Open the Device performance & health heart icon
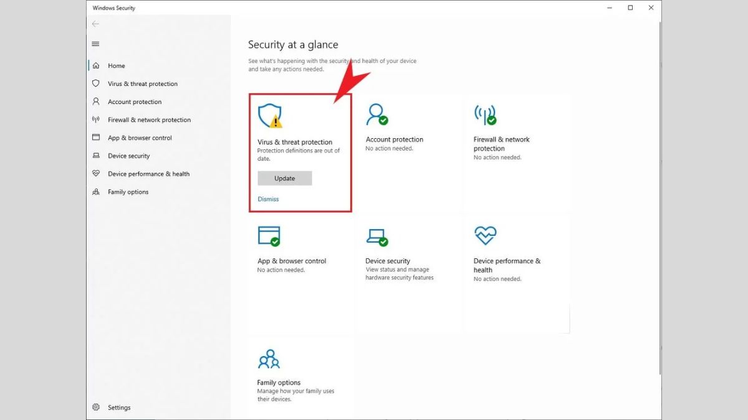 click(485, 235)
